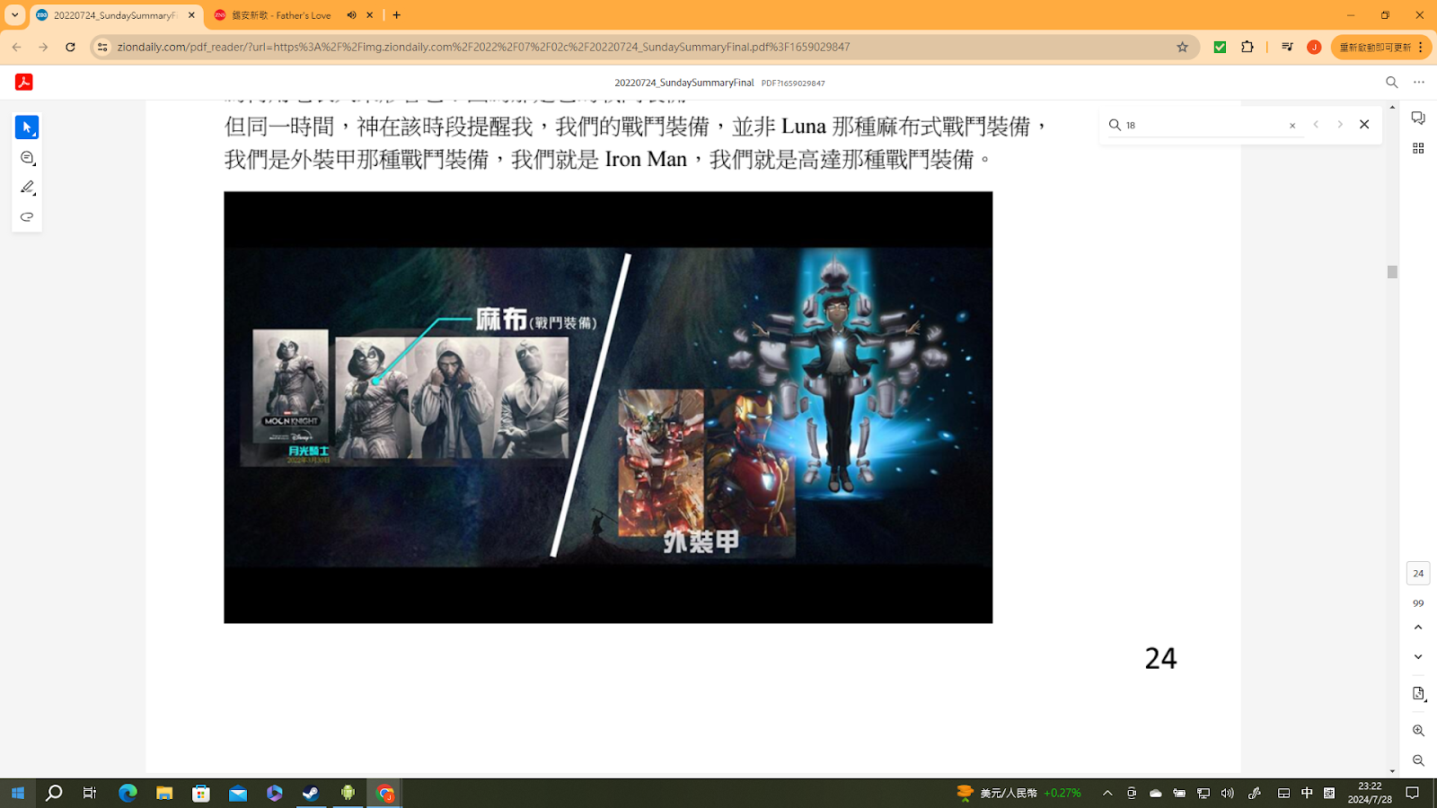Go to next page with down chevron
Screen dimensions: 1437x808
pos(1418,657)
